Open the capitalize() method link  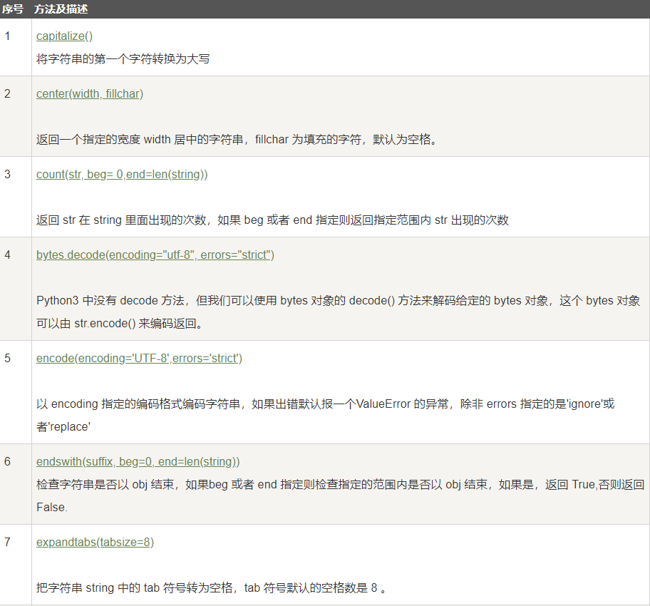pos(64,36)
